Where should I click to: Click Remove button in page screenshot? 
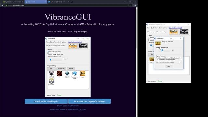point(71,69)
